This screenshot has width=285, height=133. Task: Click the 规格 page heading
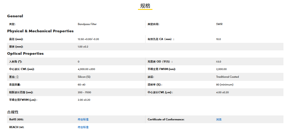(x=145, y=6)
